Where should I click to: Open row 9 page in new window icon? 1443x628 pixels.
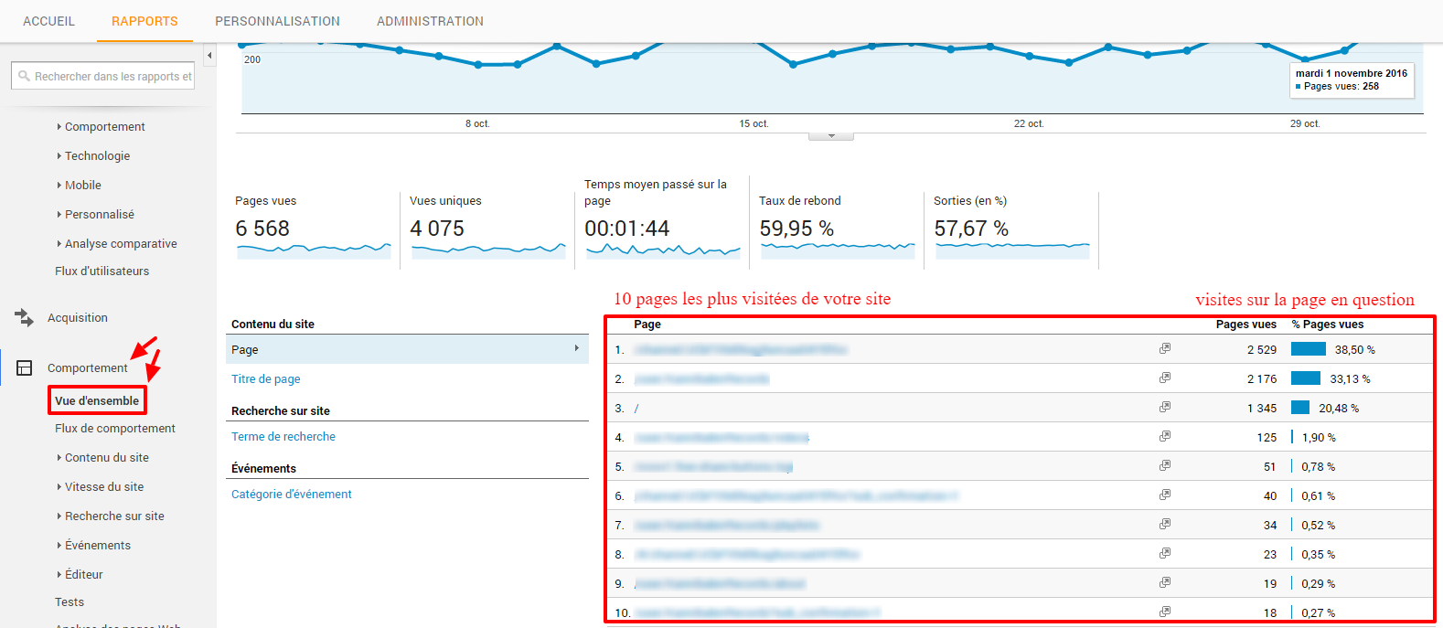tap(1165, 582)
